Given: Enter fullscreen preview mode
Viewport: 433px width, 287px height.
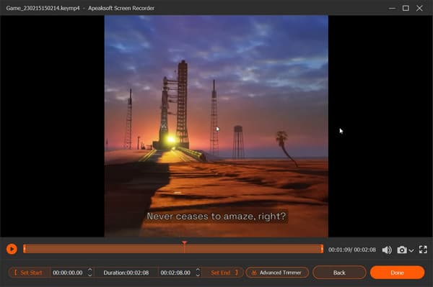Looking at the screenshot, I should pos(423,250).
